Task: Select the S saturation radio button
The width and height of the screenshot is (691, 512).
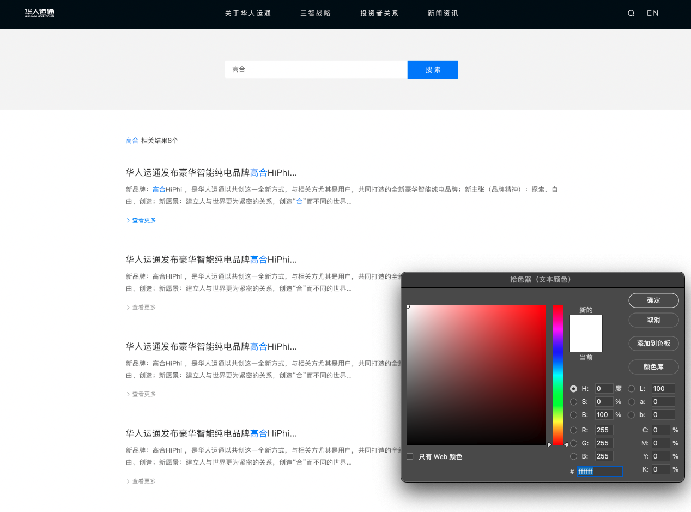Action: coord(573,402)
